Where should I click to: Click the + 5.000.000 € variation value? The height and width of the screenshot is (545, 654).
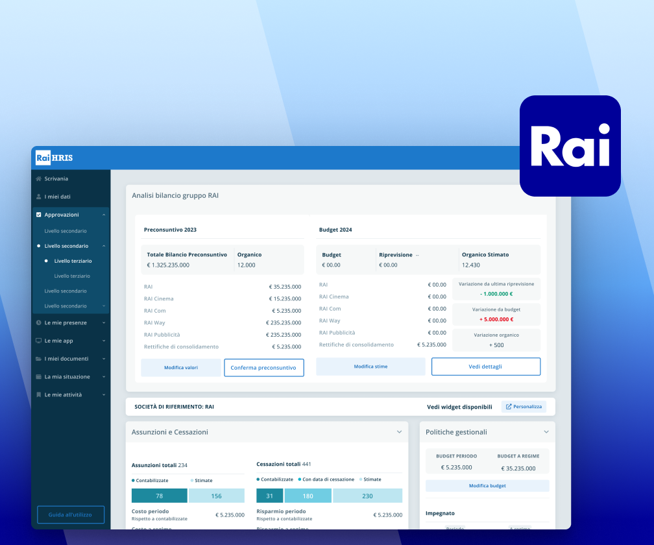tap(496, 319)
